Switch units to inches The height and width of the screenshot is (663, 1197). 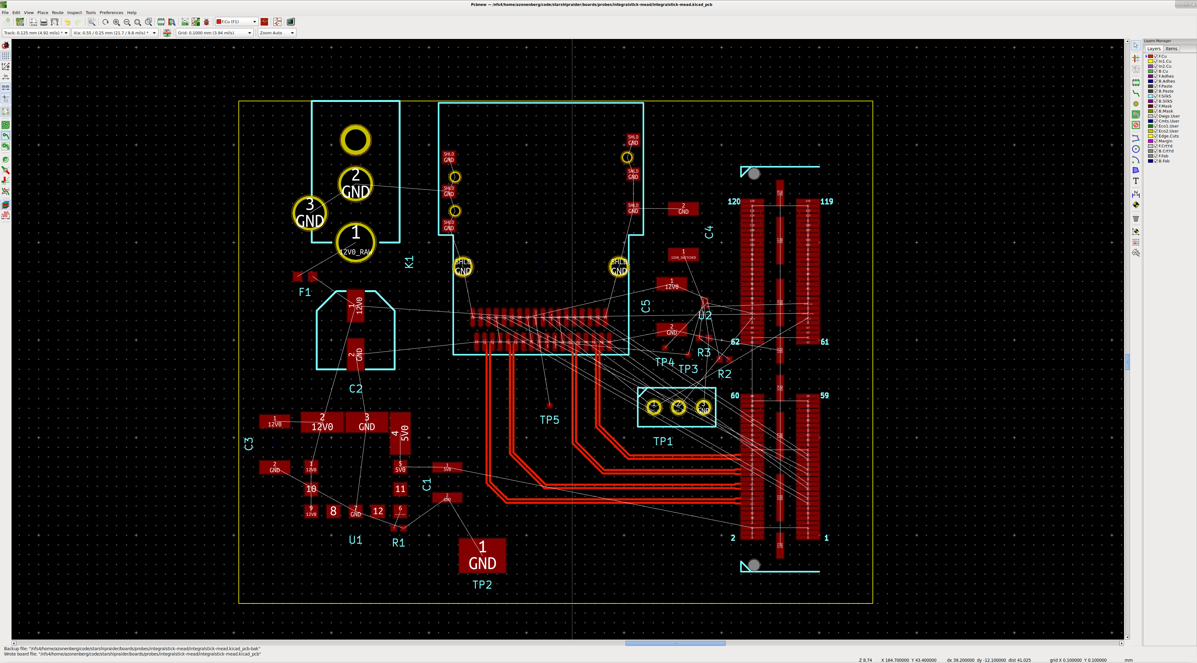point(6,77)
